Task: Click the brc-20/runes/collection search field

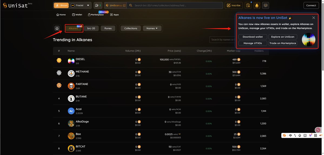Action: [x=175, y=5]
